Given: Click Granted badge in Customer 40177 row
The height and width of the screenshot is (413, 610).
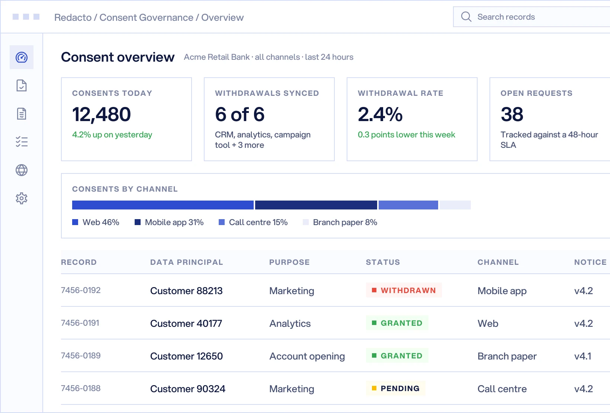Looking at the screenshot, I should tap(397, 323).
